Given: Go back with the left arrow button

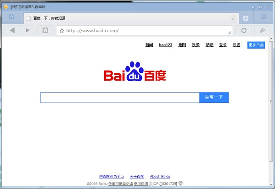Looking at the screenshot, I should [x=12, y=30].
